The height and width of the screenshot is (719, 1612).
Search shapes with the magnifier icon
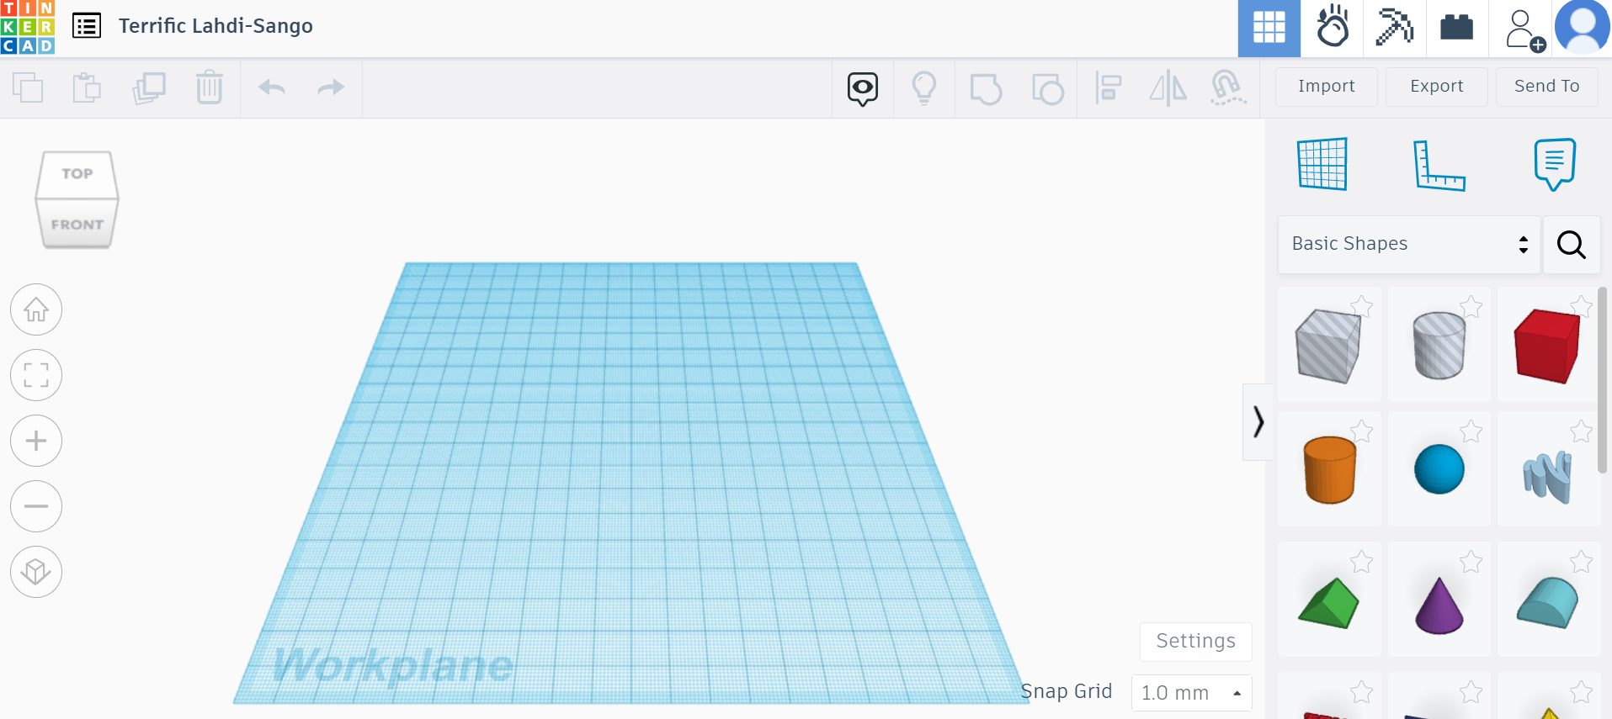(x=1572, y=245)
